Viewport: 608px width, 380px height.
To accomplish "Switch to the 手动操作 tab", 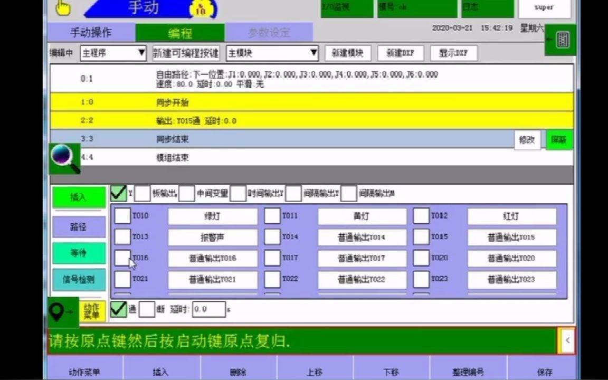I will 91,33.
